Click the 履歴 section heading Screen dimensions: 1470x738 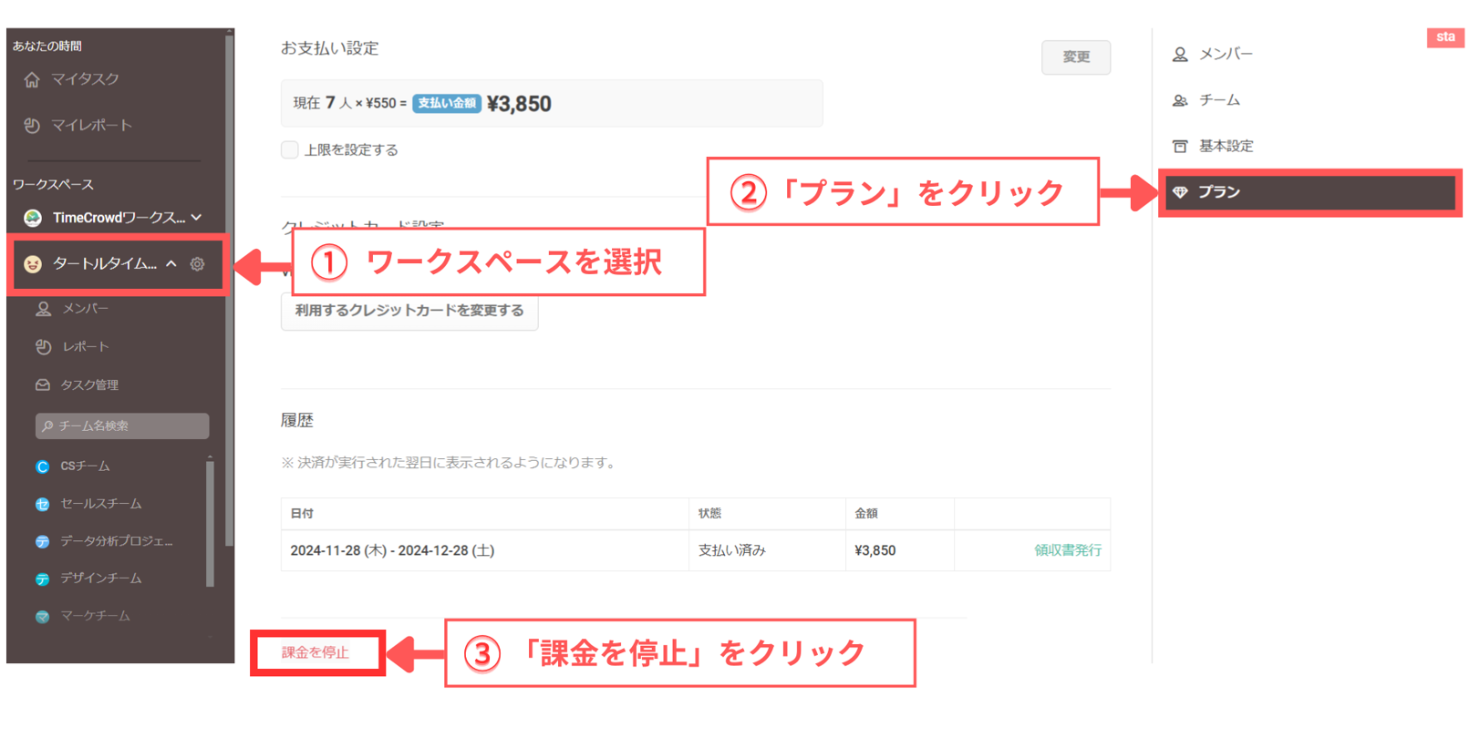point(297,421)
